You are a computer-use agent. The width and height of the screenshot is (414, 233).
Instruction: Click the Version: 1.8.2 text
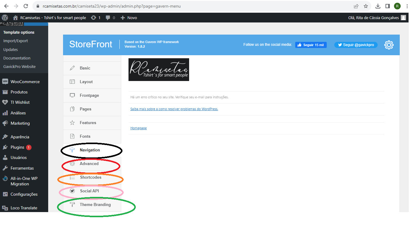[135, 47]
